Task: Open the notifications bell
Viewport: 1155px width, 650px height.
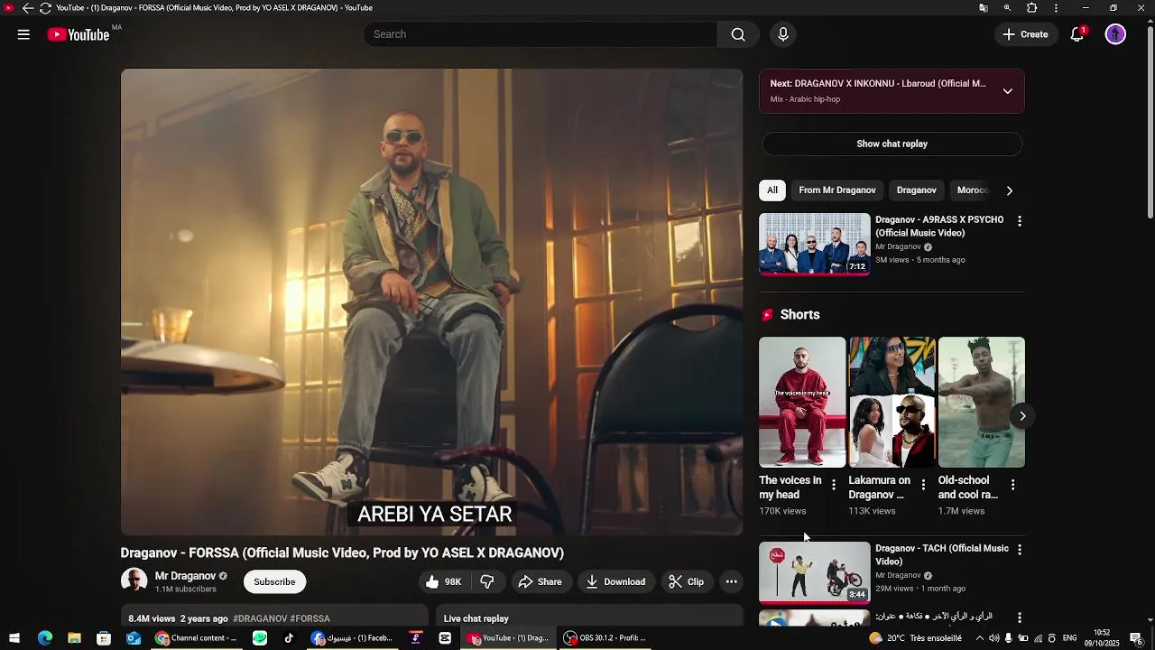Action: [1076, 34]
